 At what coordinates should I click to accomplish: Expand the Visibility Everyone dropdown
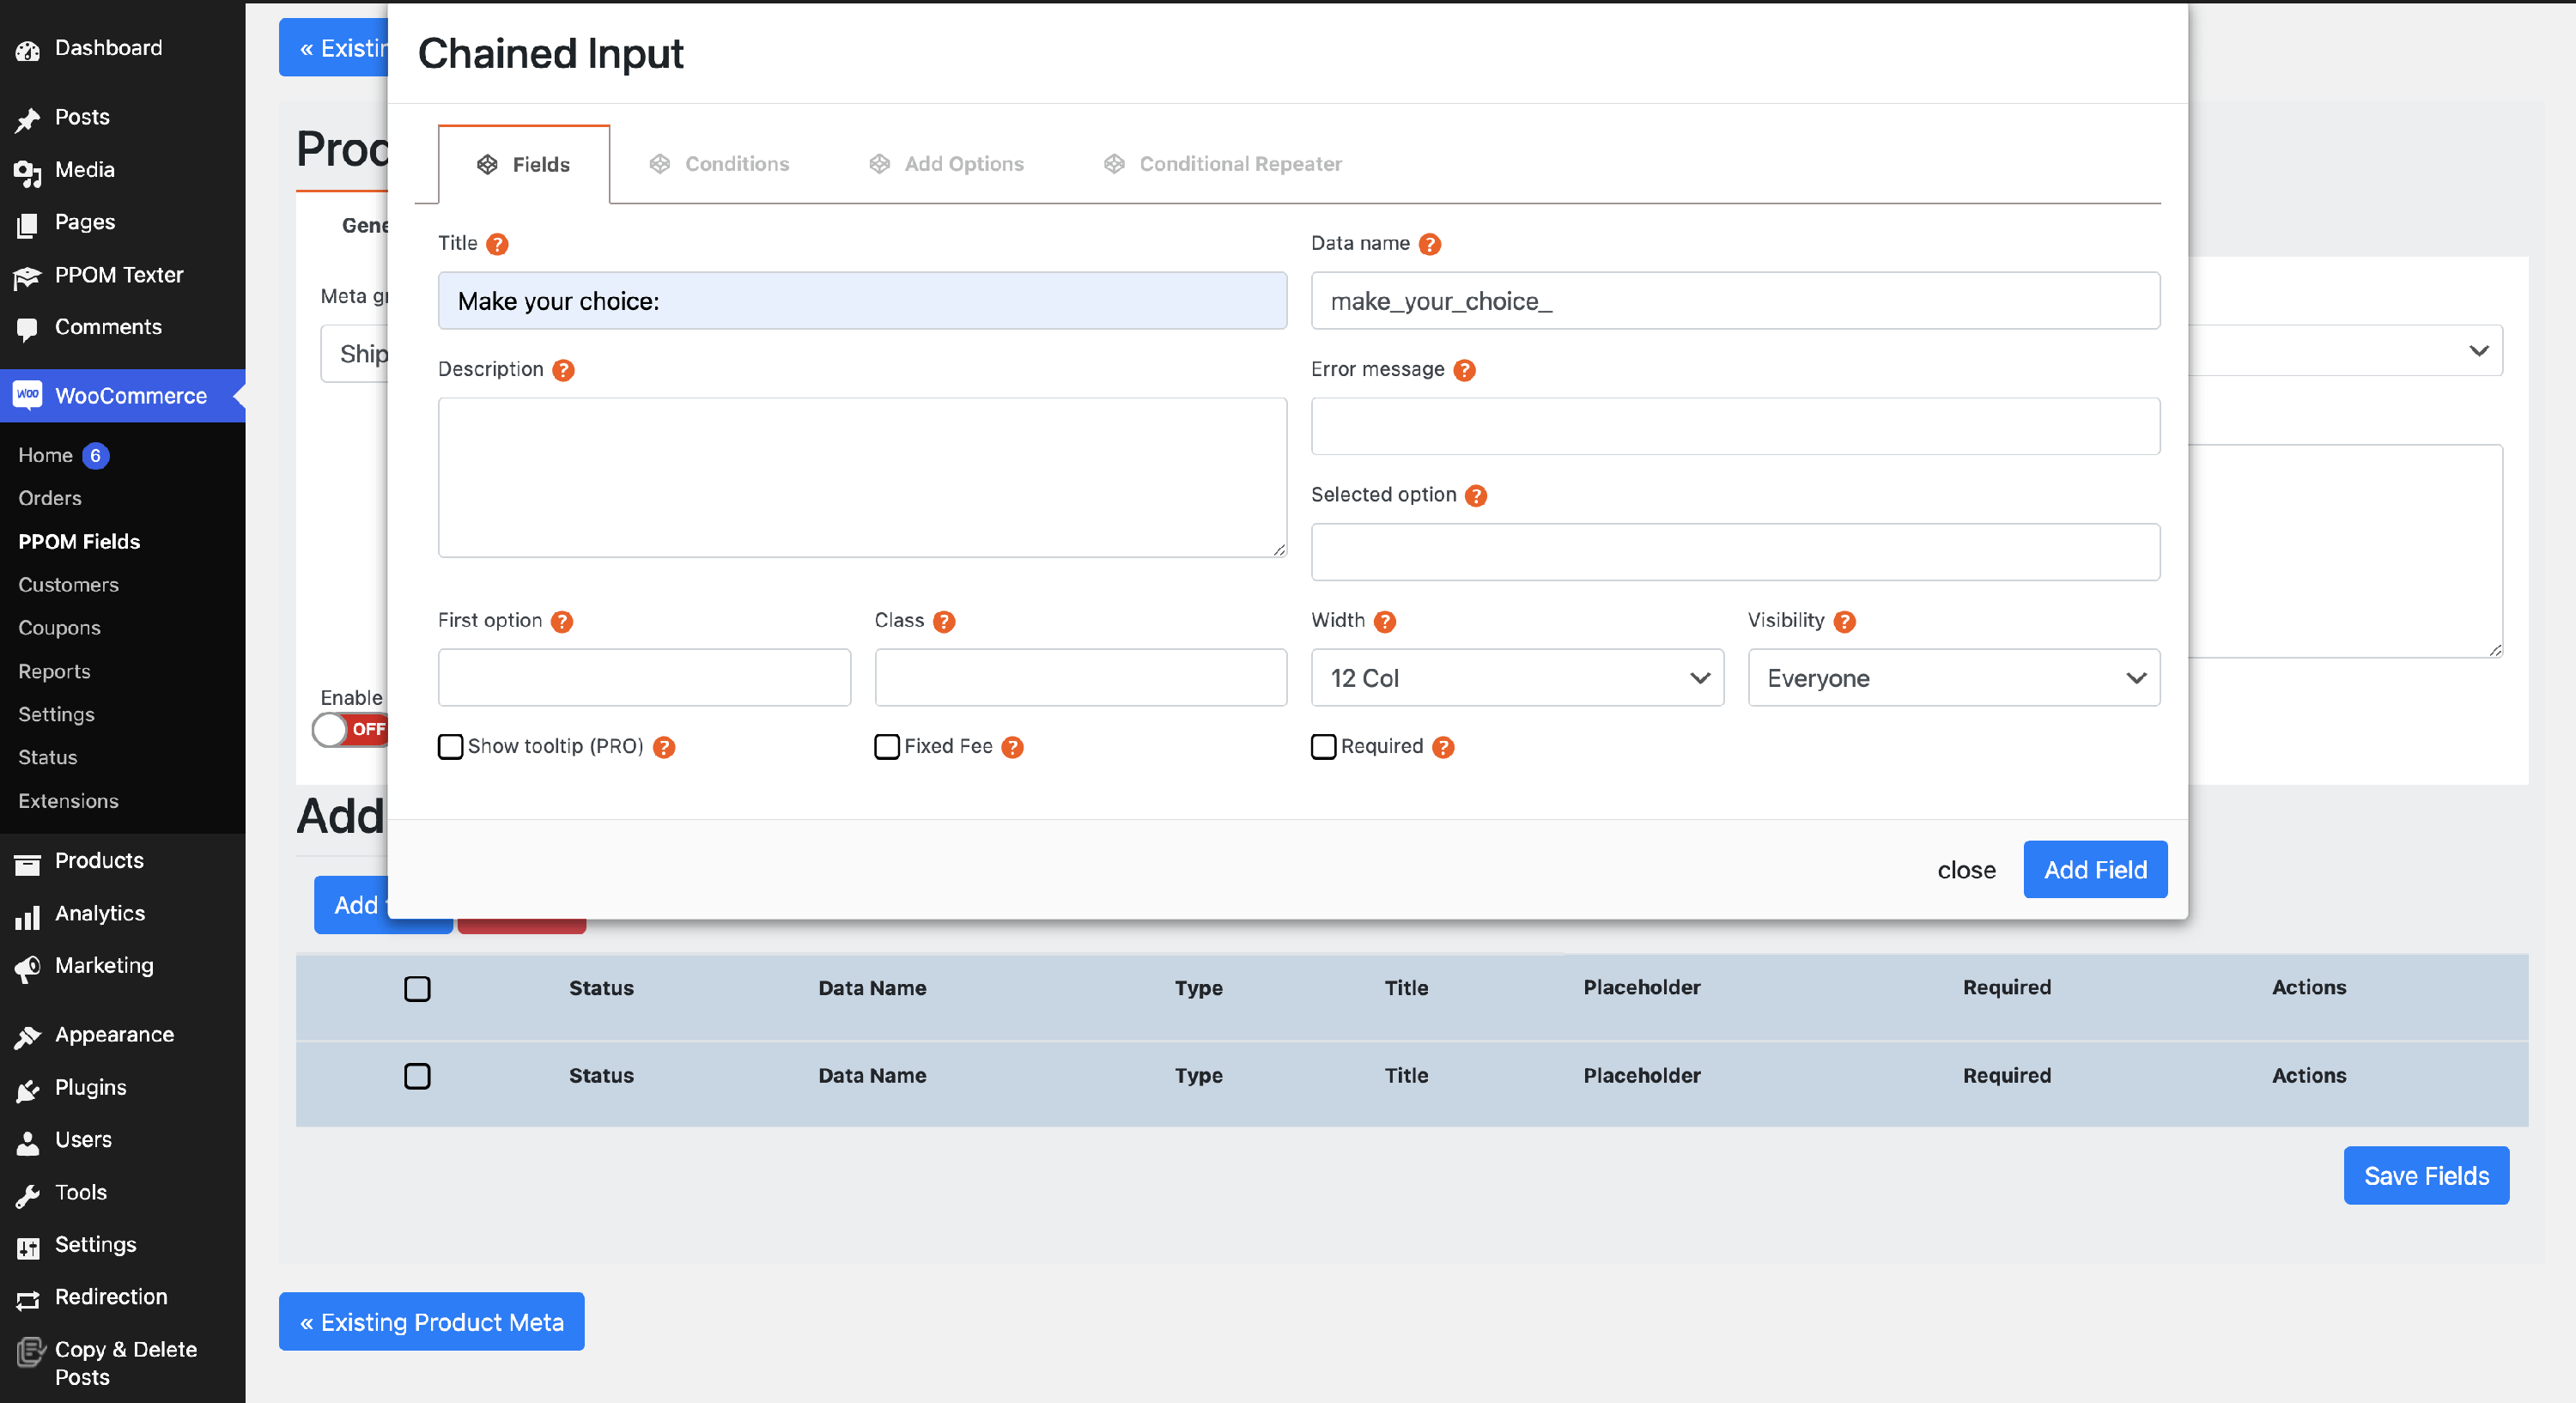tap(1953, 678)
